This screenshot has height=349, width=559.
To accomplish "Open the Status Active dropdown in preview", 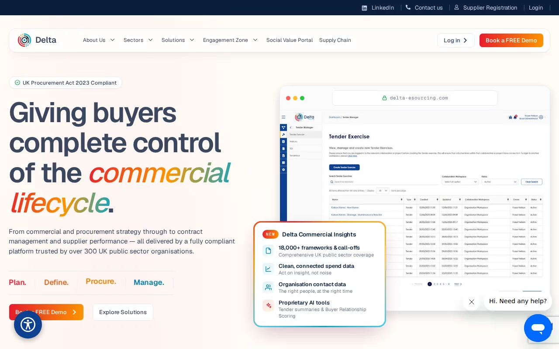I will coord(500,181).
